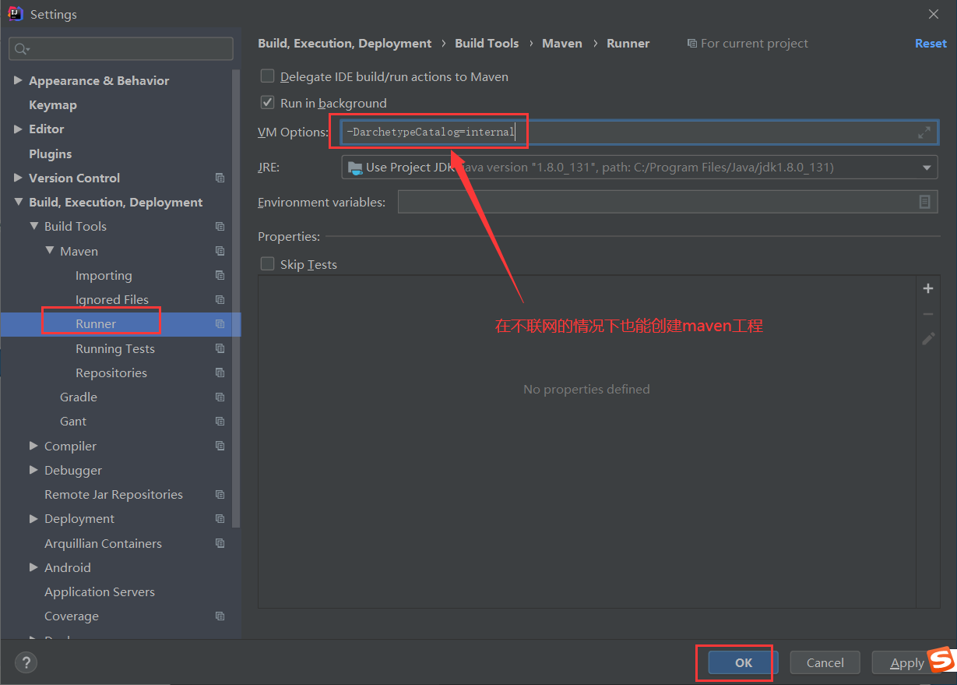Screen dimensions: 957x685
Task: Click the project-level icon beside Remote Jar Repositories
Action: pos(220,494)
